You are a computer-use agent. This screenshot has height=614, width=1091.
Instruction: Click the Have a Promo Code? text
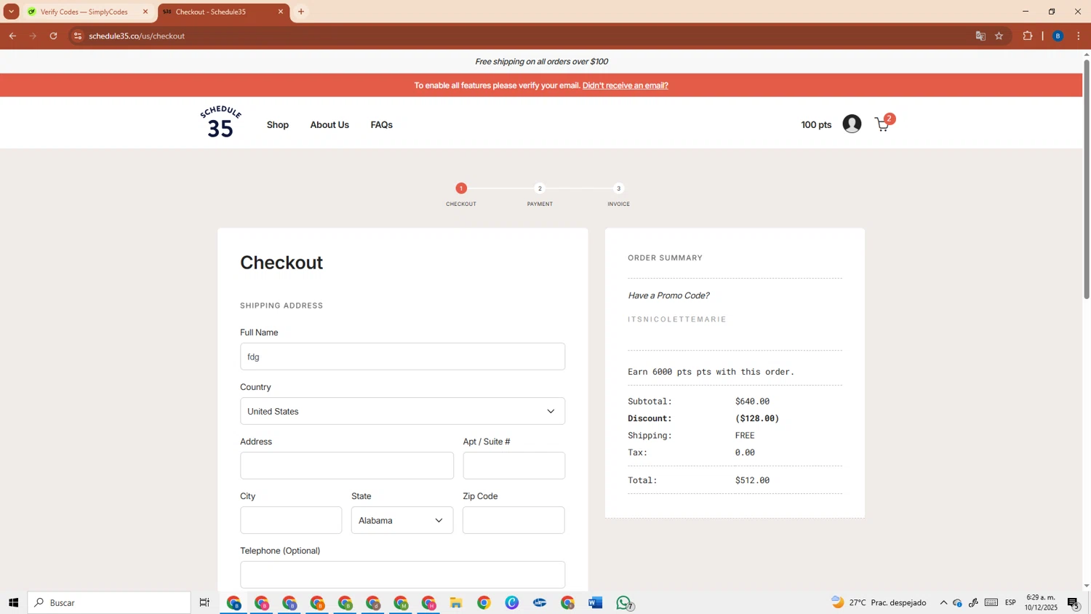[668, 295]
